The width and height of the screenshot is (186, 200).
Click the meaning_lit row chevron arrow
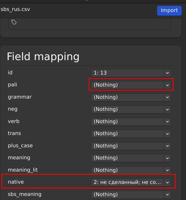click(x=167, y=170)
